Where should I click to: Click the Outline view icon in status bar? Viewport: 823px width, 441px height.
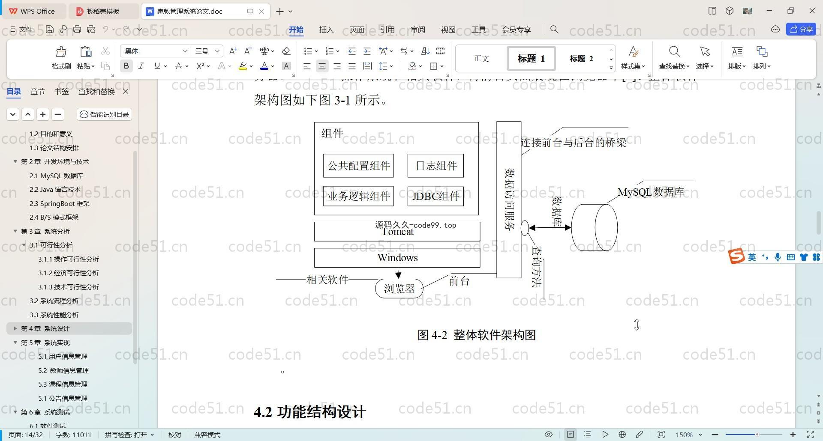click(588, 434)
